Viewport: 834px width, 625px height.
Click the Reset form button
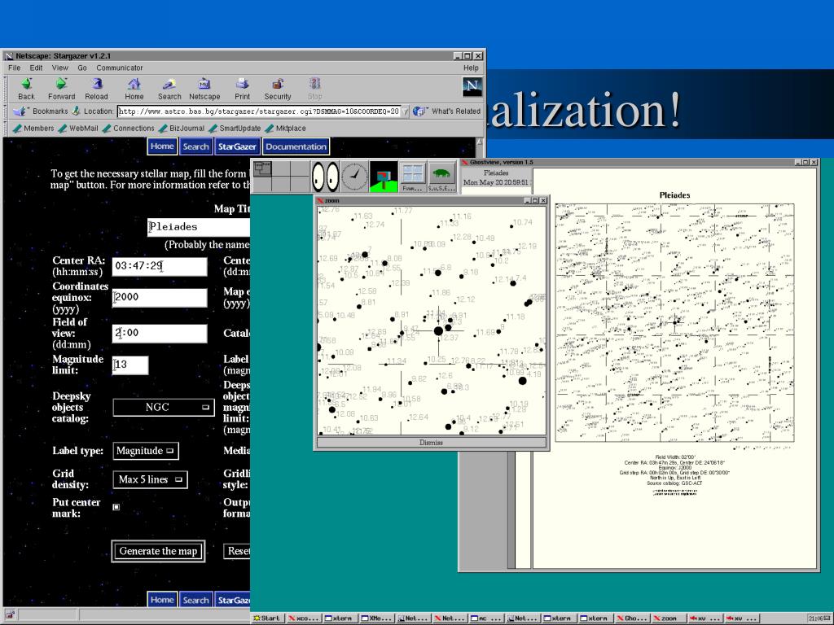click(237, 551)
